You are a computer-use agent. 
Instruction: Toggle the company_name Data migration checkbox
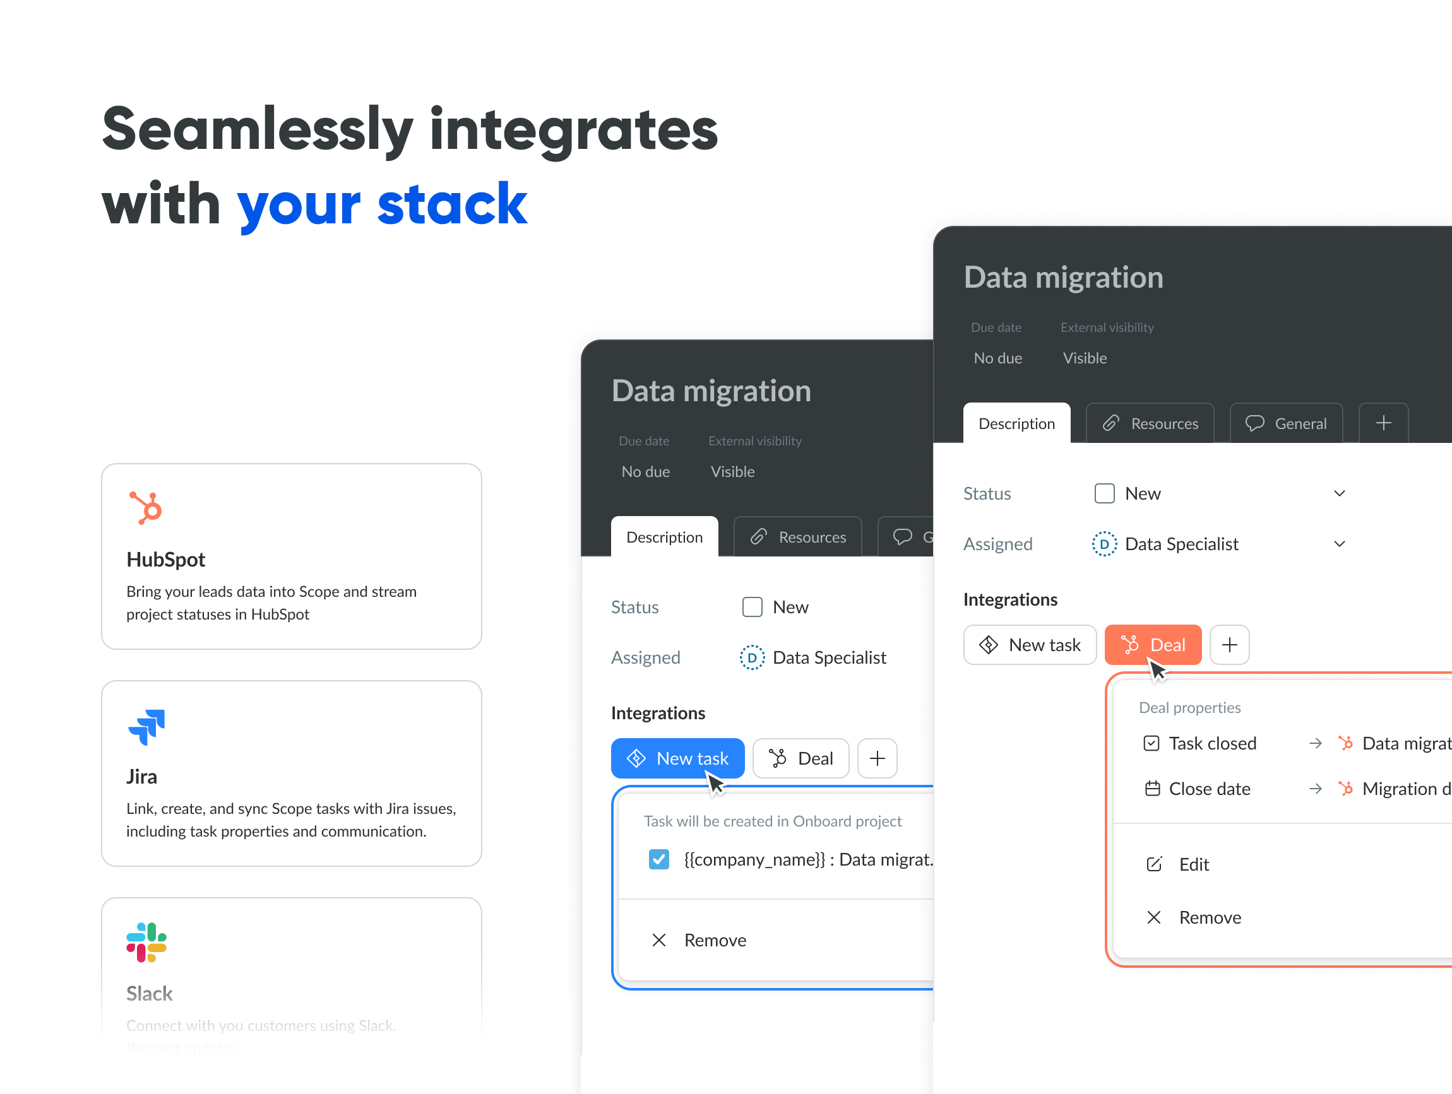coord(658,860)
